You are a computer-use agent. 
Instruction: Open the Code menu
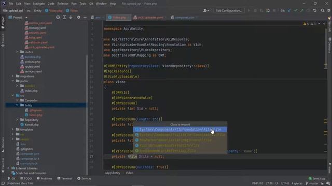coord(51,4)
